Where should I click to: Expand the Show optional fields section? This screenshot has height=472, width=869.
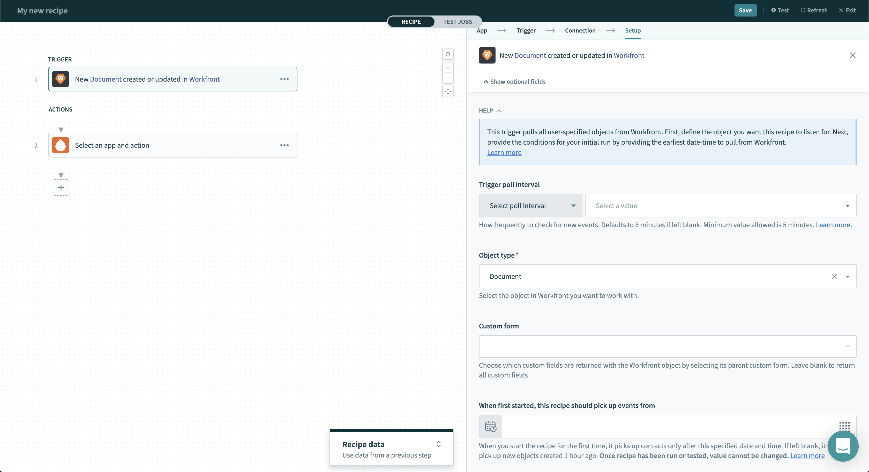514,81
